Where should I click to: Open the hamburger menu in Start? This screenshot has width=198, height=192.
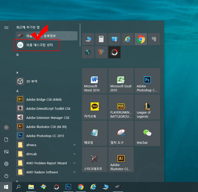6,28
